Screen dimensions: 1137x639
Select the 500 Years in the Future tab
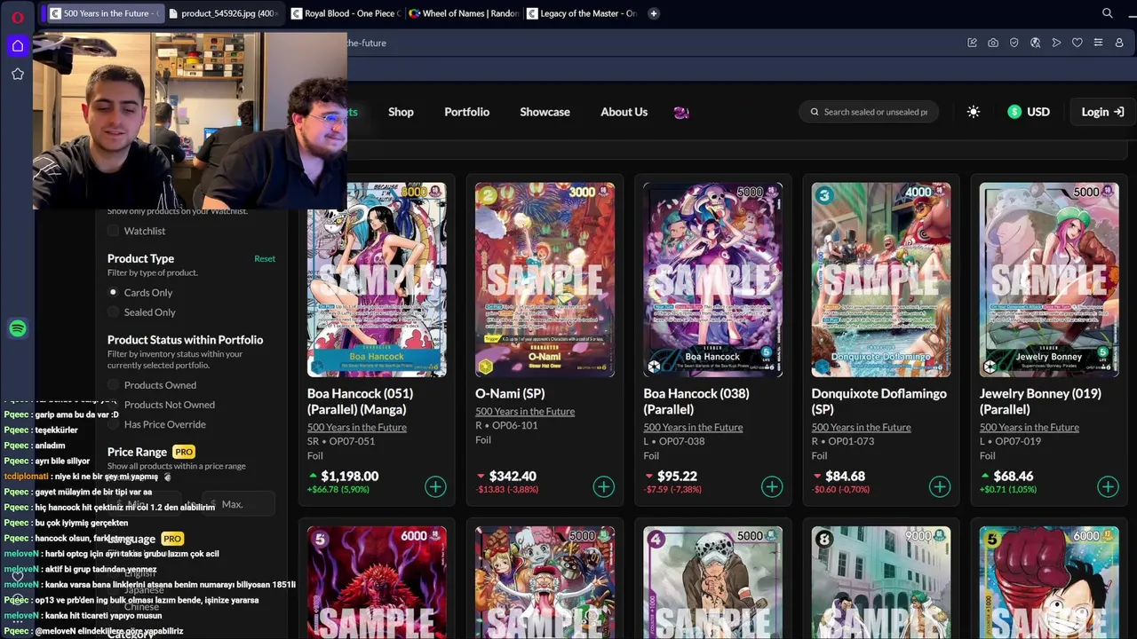click(x=105, y=13)
